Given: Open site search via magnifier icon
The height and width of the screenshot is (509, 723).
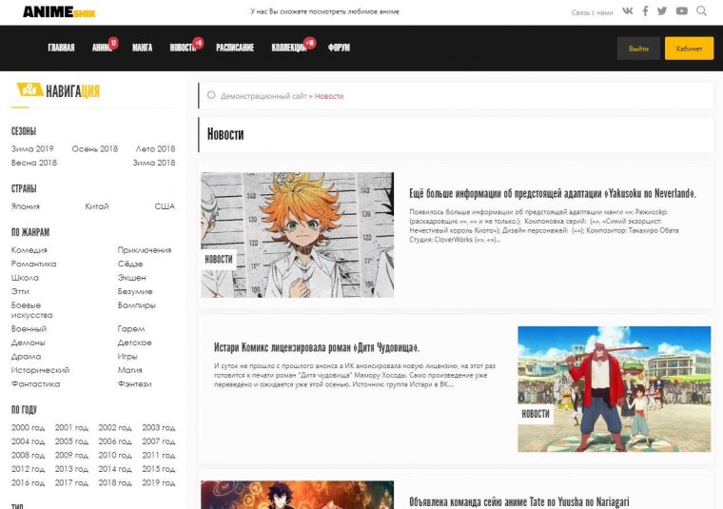Looking at the screenshot, I should pyautogui.click(x=702, y=11).
